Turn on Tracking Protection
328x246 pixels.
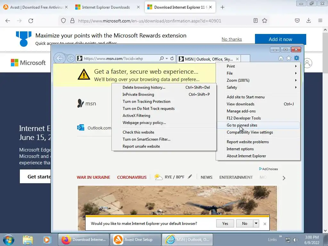pyautogui.click(x=164, y=102)
